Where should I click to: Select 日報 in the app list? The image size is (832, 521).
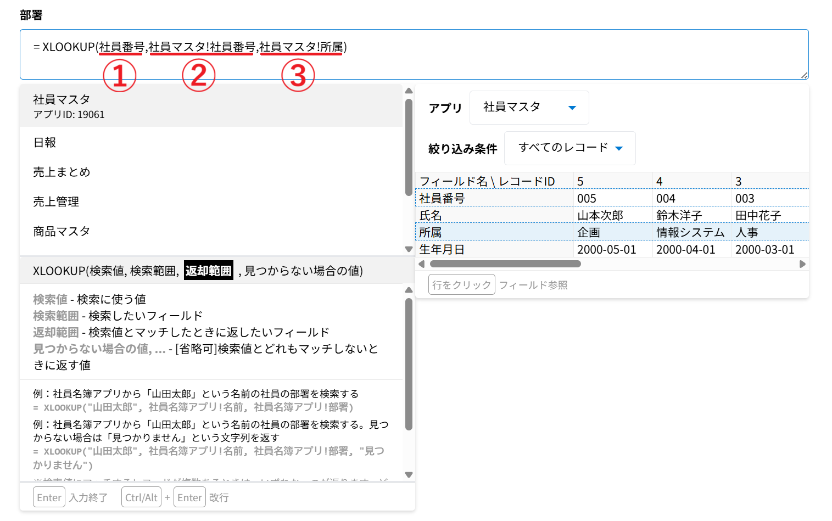tap(45, 143)
